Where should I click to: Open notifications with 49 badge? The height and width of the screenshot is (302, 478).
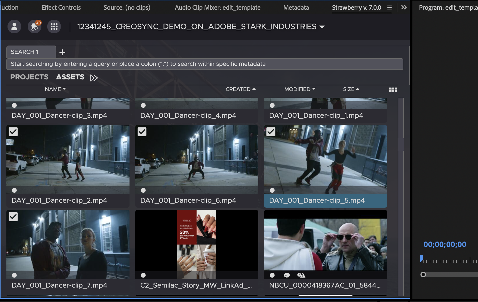tap(34, 27)
